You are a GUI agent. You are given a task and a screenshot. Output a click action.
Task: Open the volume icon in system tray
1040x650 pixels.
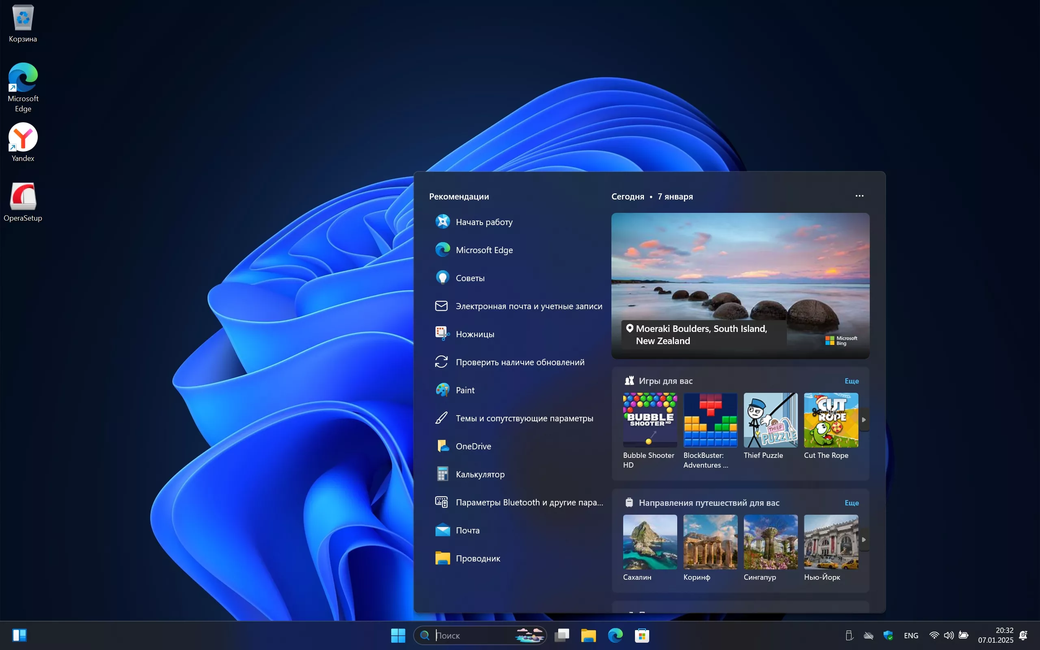pyautogui.click(x=949, y=635)
